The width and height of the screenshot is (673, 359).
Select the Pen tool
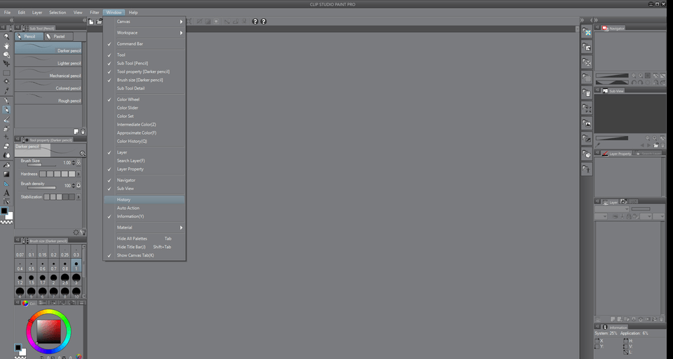pyautogui.click(x=6, y=100)
